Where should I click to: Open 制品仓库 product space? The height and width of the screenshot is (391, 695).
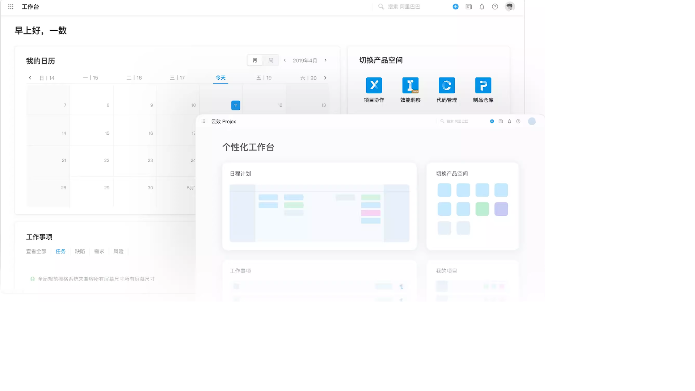pos(483,90)
